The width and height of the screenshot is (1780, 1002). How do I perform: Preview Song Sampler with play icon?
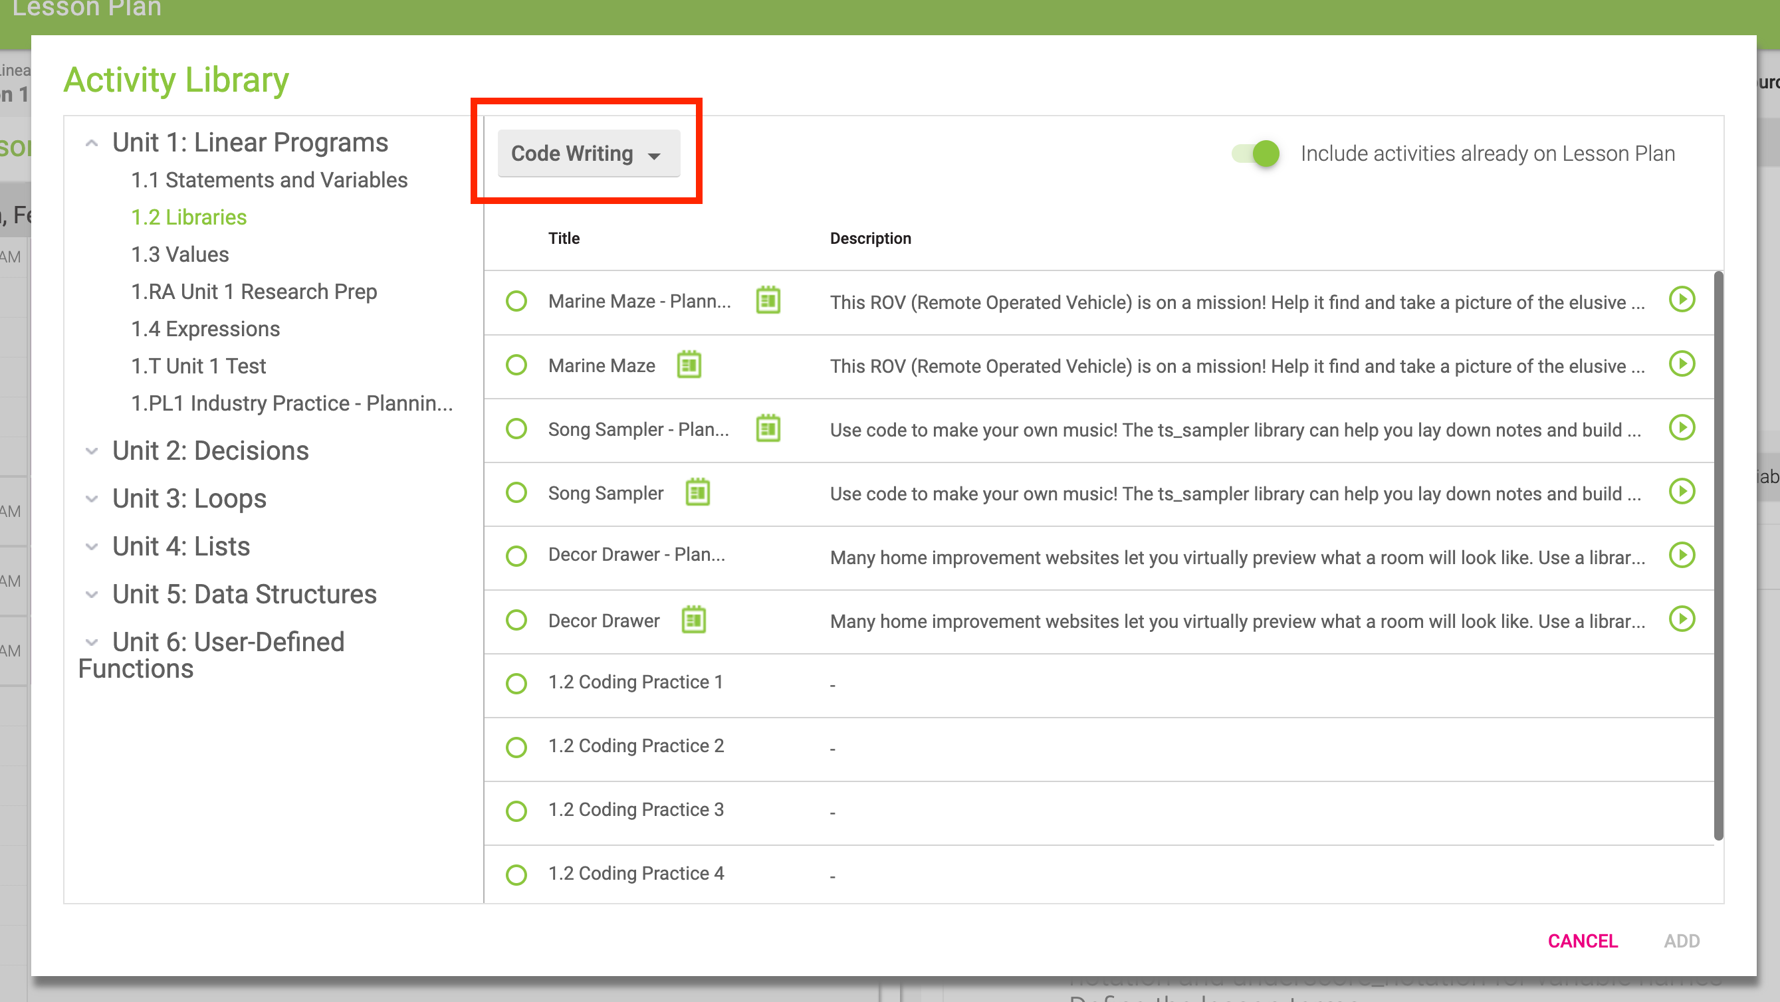[1682, 491]
